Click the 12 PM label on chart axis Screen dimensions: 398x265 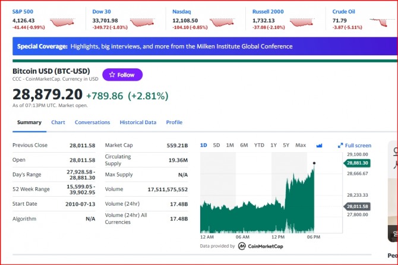278,237
